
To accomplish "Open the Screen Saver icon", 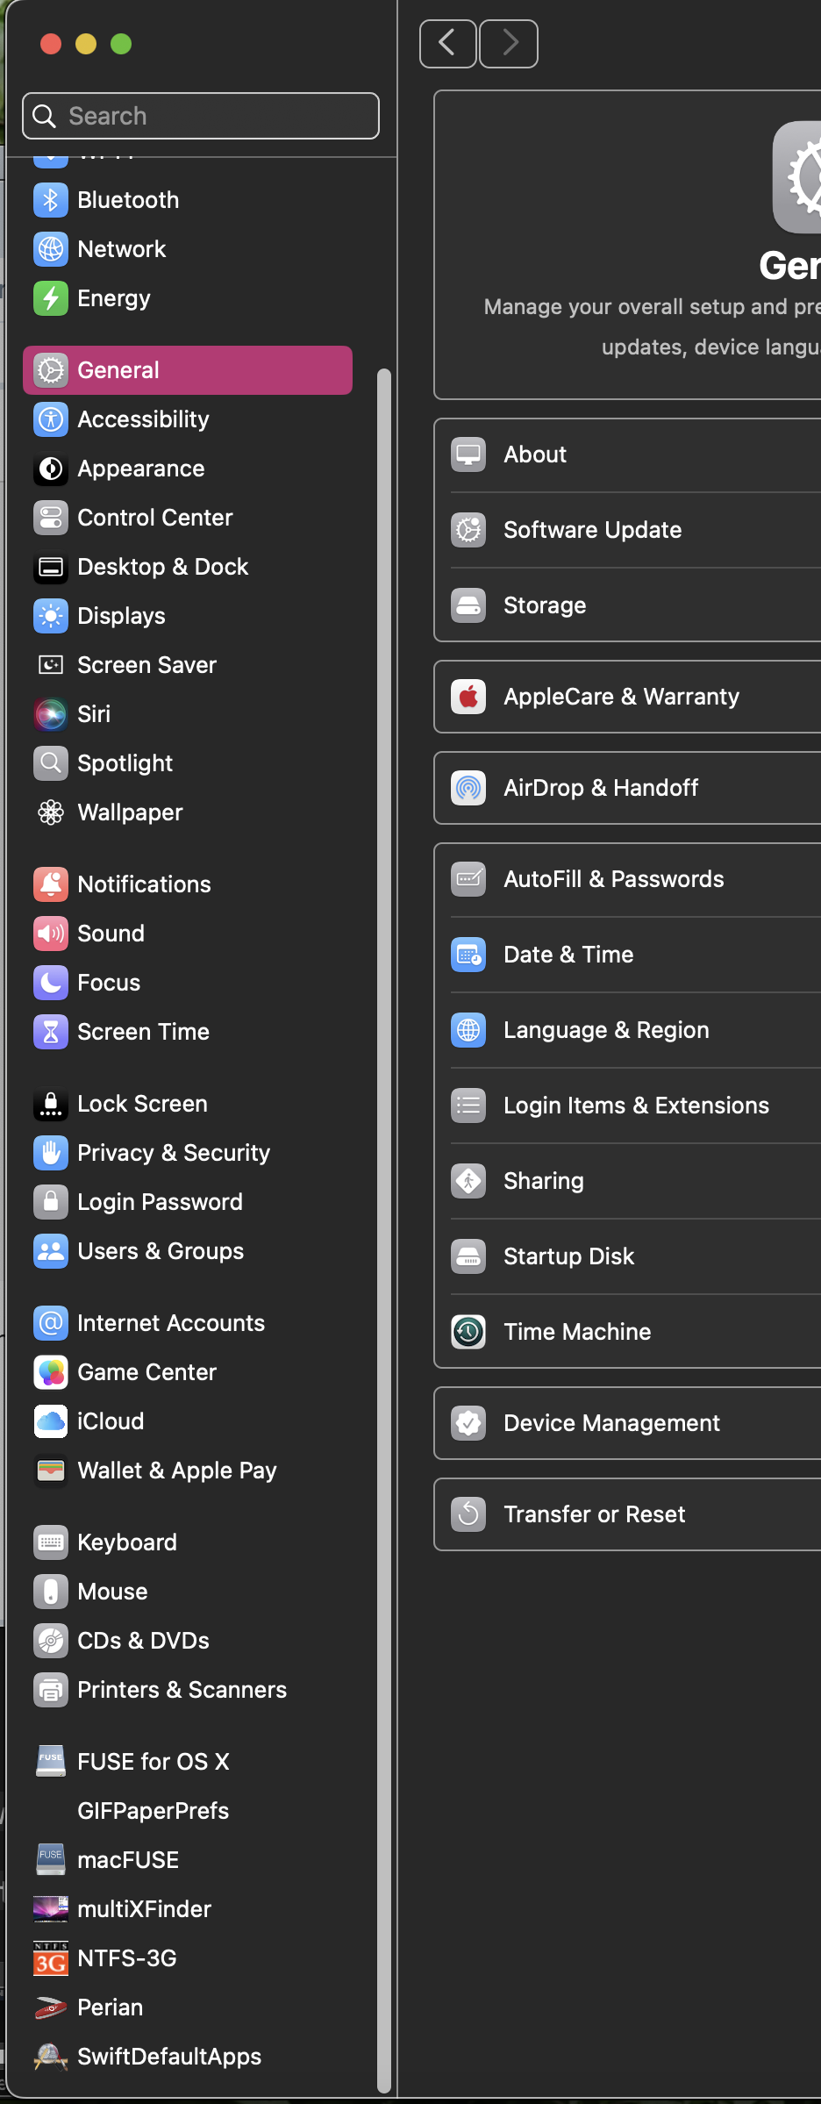I will [x=51, y=665].
